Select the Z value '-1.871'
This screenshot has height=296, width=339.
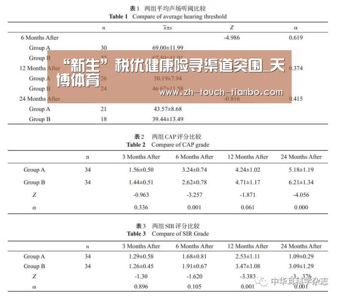pyautogui.click(x=248, y=195)
